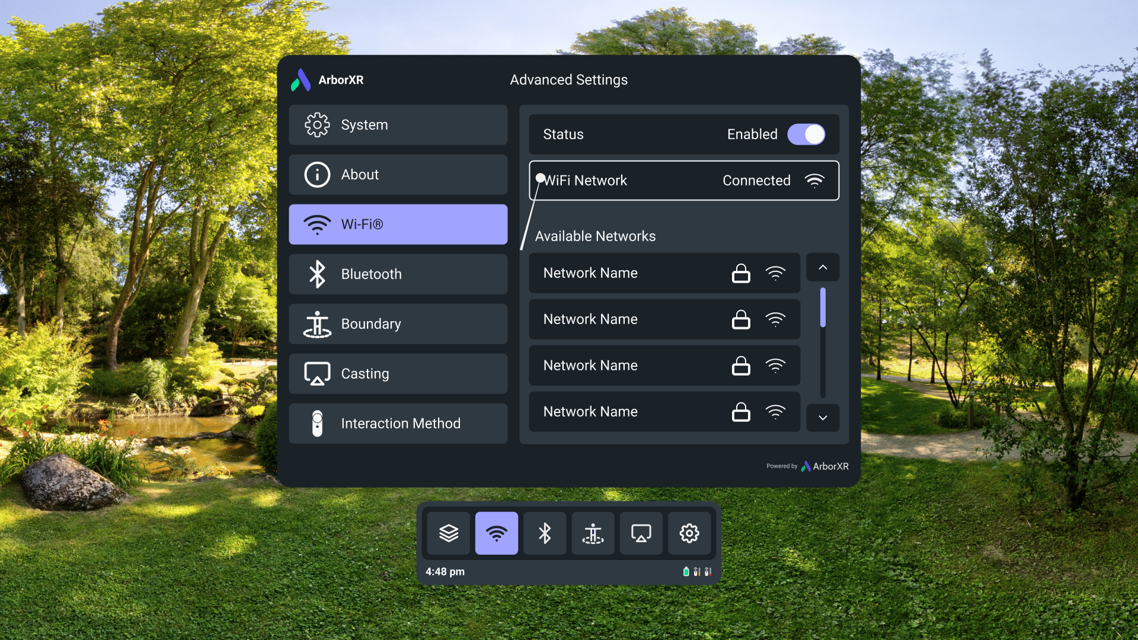Click the Advanced Settings title
The height and width of the screenshot is (640, 1138).
[x=569, y=80]
